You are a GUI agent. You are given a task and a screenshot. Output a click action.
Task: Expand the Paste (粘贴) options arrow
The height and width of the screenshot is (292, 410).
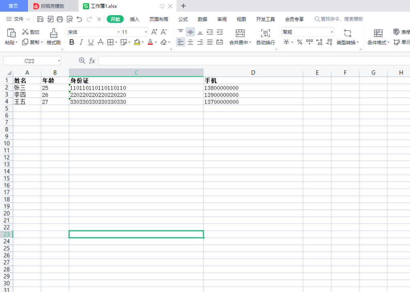(17, 42)
